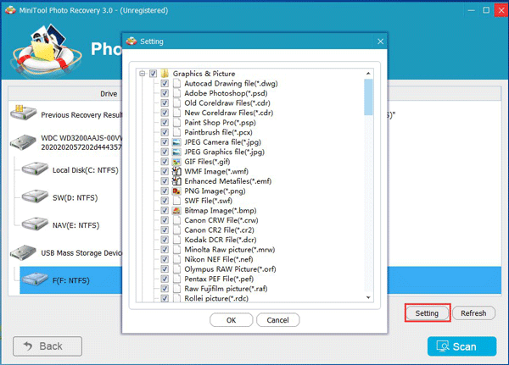Click the Setting button in main window
509x365 pixels.
[428, 313]
